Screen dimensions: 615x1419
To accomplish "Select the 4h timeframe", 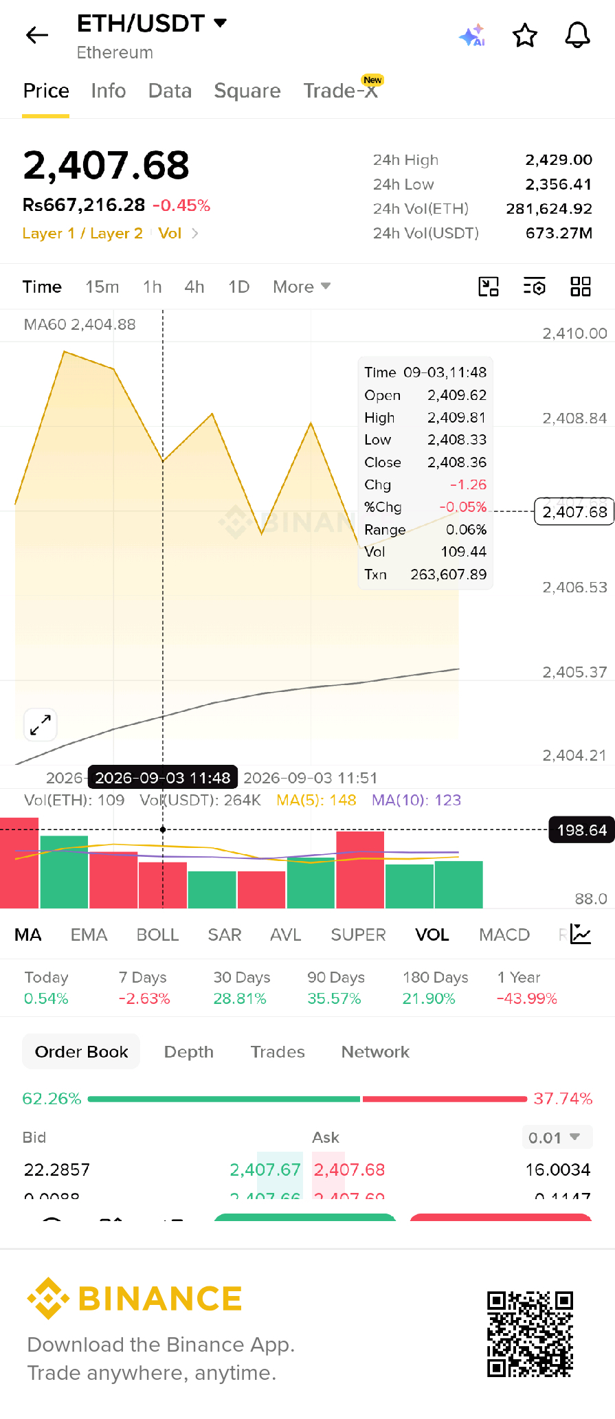I will (194, 287).
